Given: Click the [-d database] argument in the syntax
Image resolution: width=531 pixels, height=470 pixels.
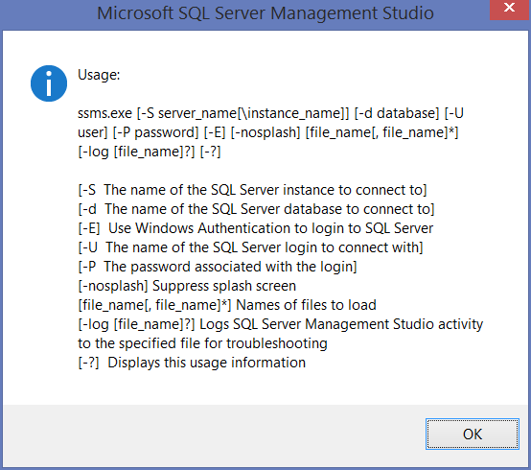Looking at the screenshot, I should [397, 113].
